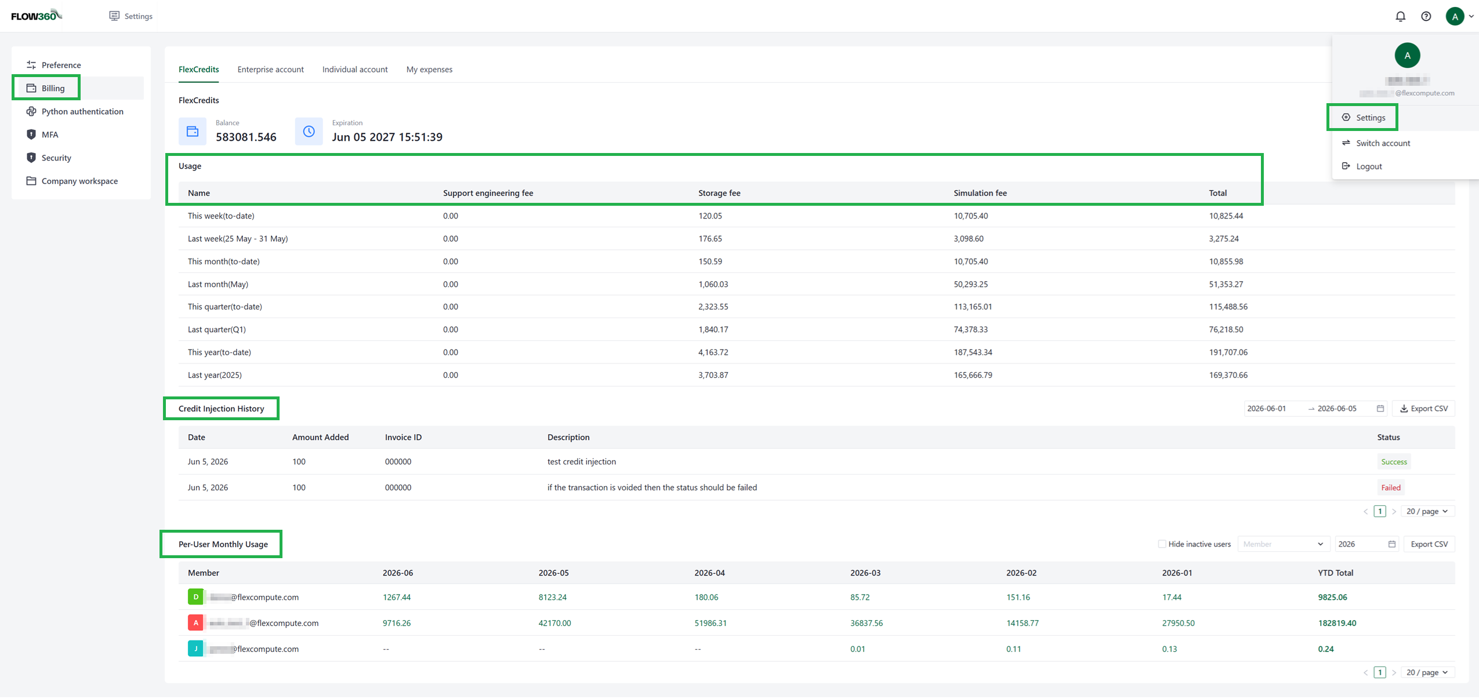The width and height of the screenshot is (1479, 699).
Task: Click the Failed status badge
Action: click(1390, 487)
